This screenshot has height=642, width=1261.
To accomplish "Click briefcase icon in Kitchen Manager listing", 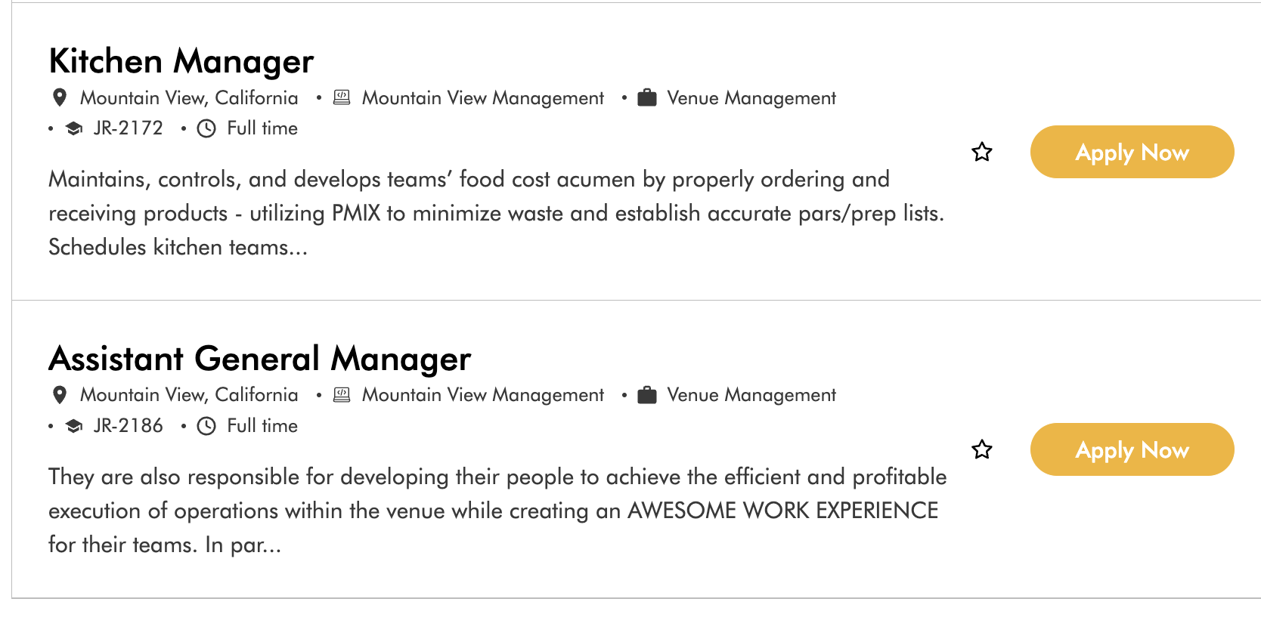I will 647,97.
